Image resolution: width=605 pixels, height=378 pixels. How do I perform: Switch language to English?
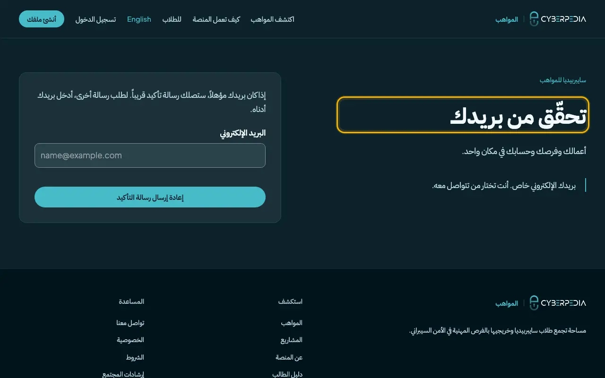(x=139, y=19)
